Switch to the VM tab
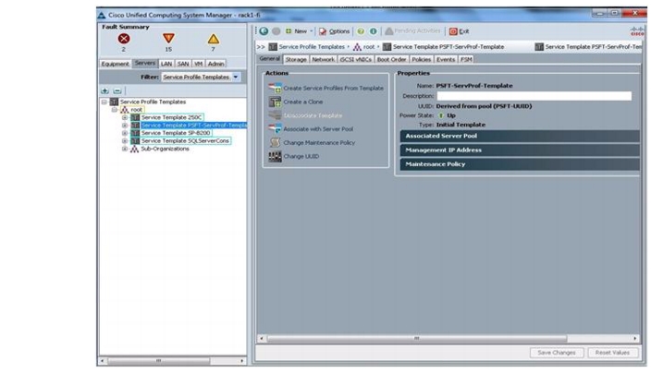651x373 pixels. point(199,64)
